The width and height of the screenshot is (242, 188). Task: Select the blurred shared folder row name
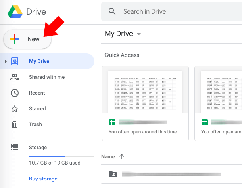172,175
